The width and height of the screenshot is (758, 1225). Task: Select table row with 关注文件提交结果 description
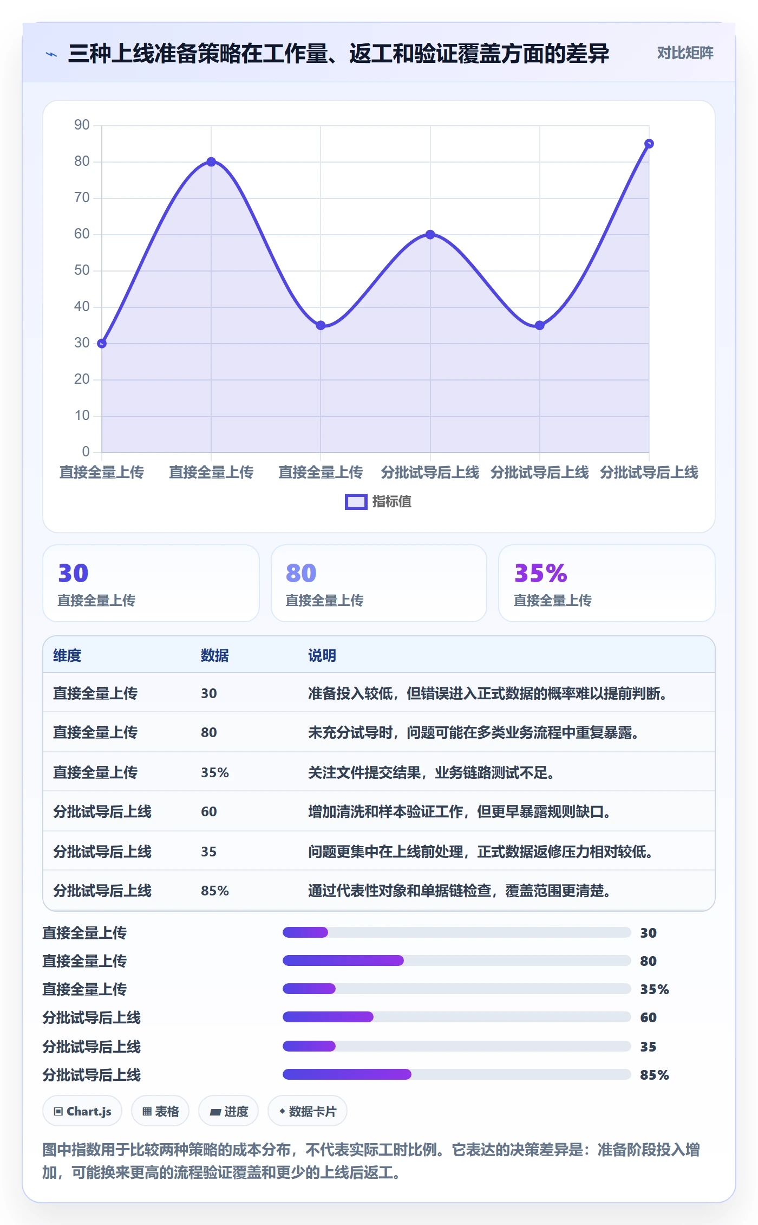pyautogui.click(x=379, y=772)
